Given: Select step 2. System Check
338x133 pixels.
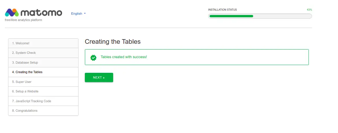Looking at the screenshot, I should coord(43,53).
